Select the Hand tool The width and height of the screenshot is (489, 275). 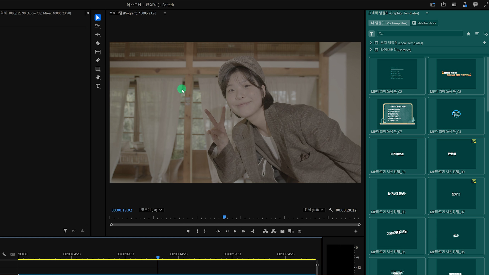pyautogui.click(x=98, y=77)
